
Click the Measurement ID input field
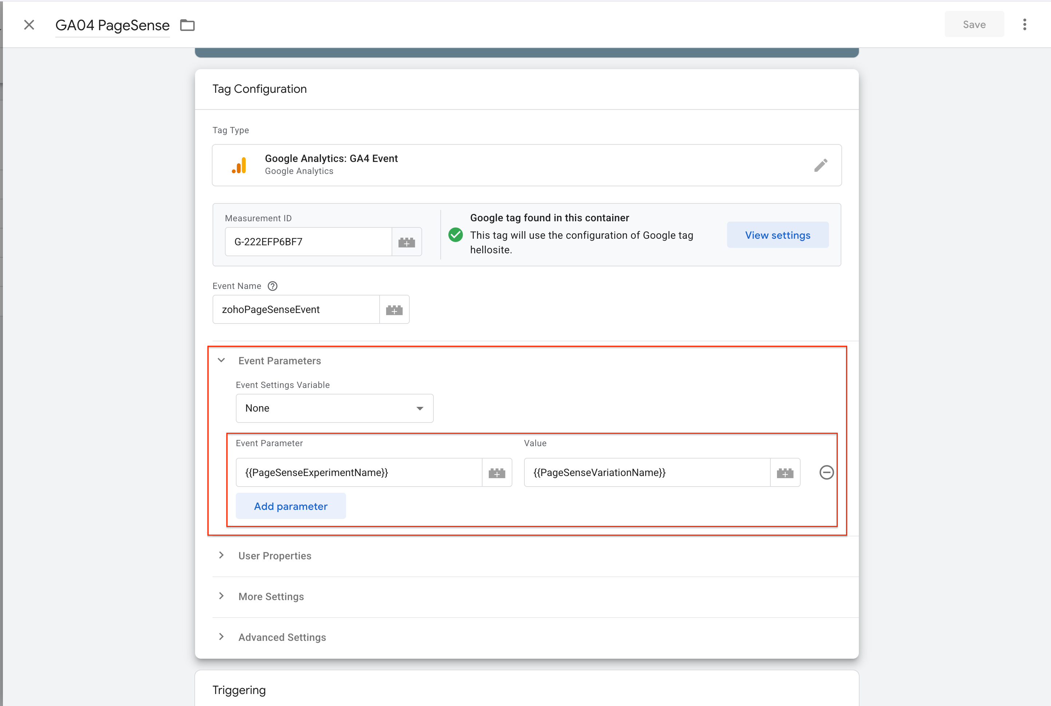click(308, 242)
